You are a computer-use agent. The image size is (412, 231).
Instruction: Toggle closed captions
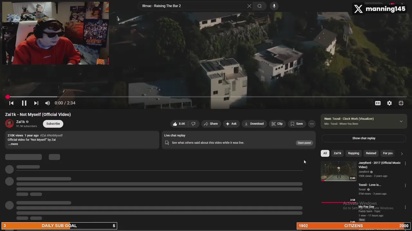[378, 103]
